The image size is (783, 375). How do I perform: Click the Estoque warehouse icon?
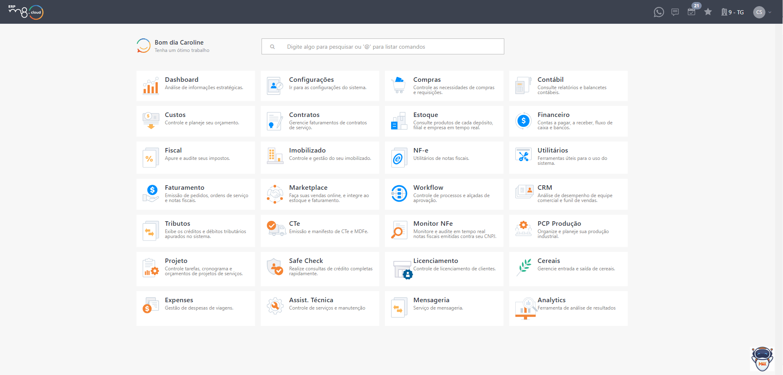(x=399, y=121)
